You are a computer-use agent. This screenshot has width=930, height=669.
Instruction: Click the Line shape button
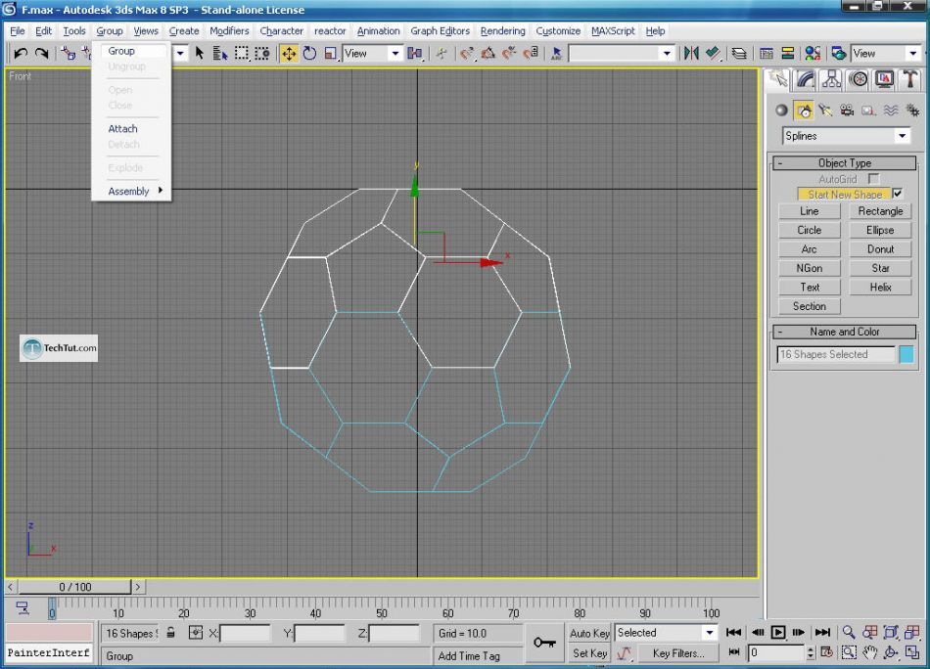809,211
